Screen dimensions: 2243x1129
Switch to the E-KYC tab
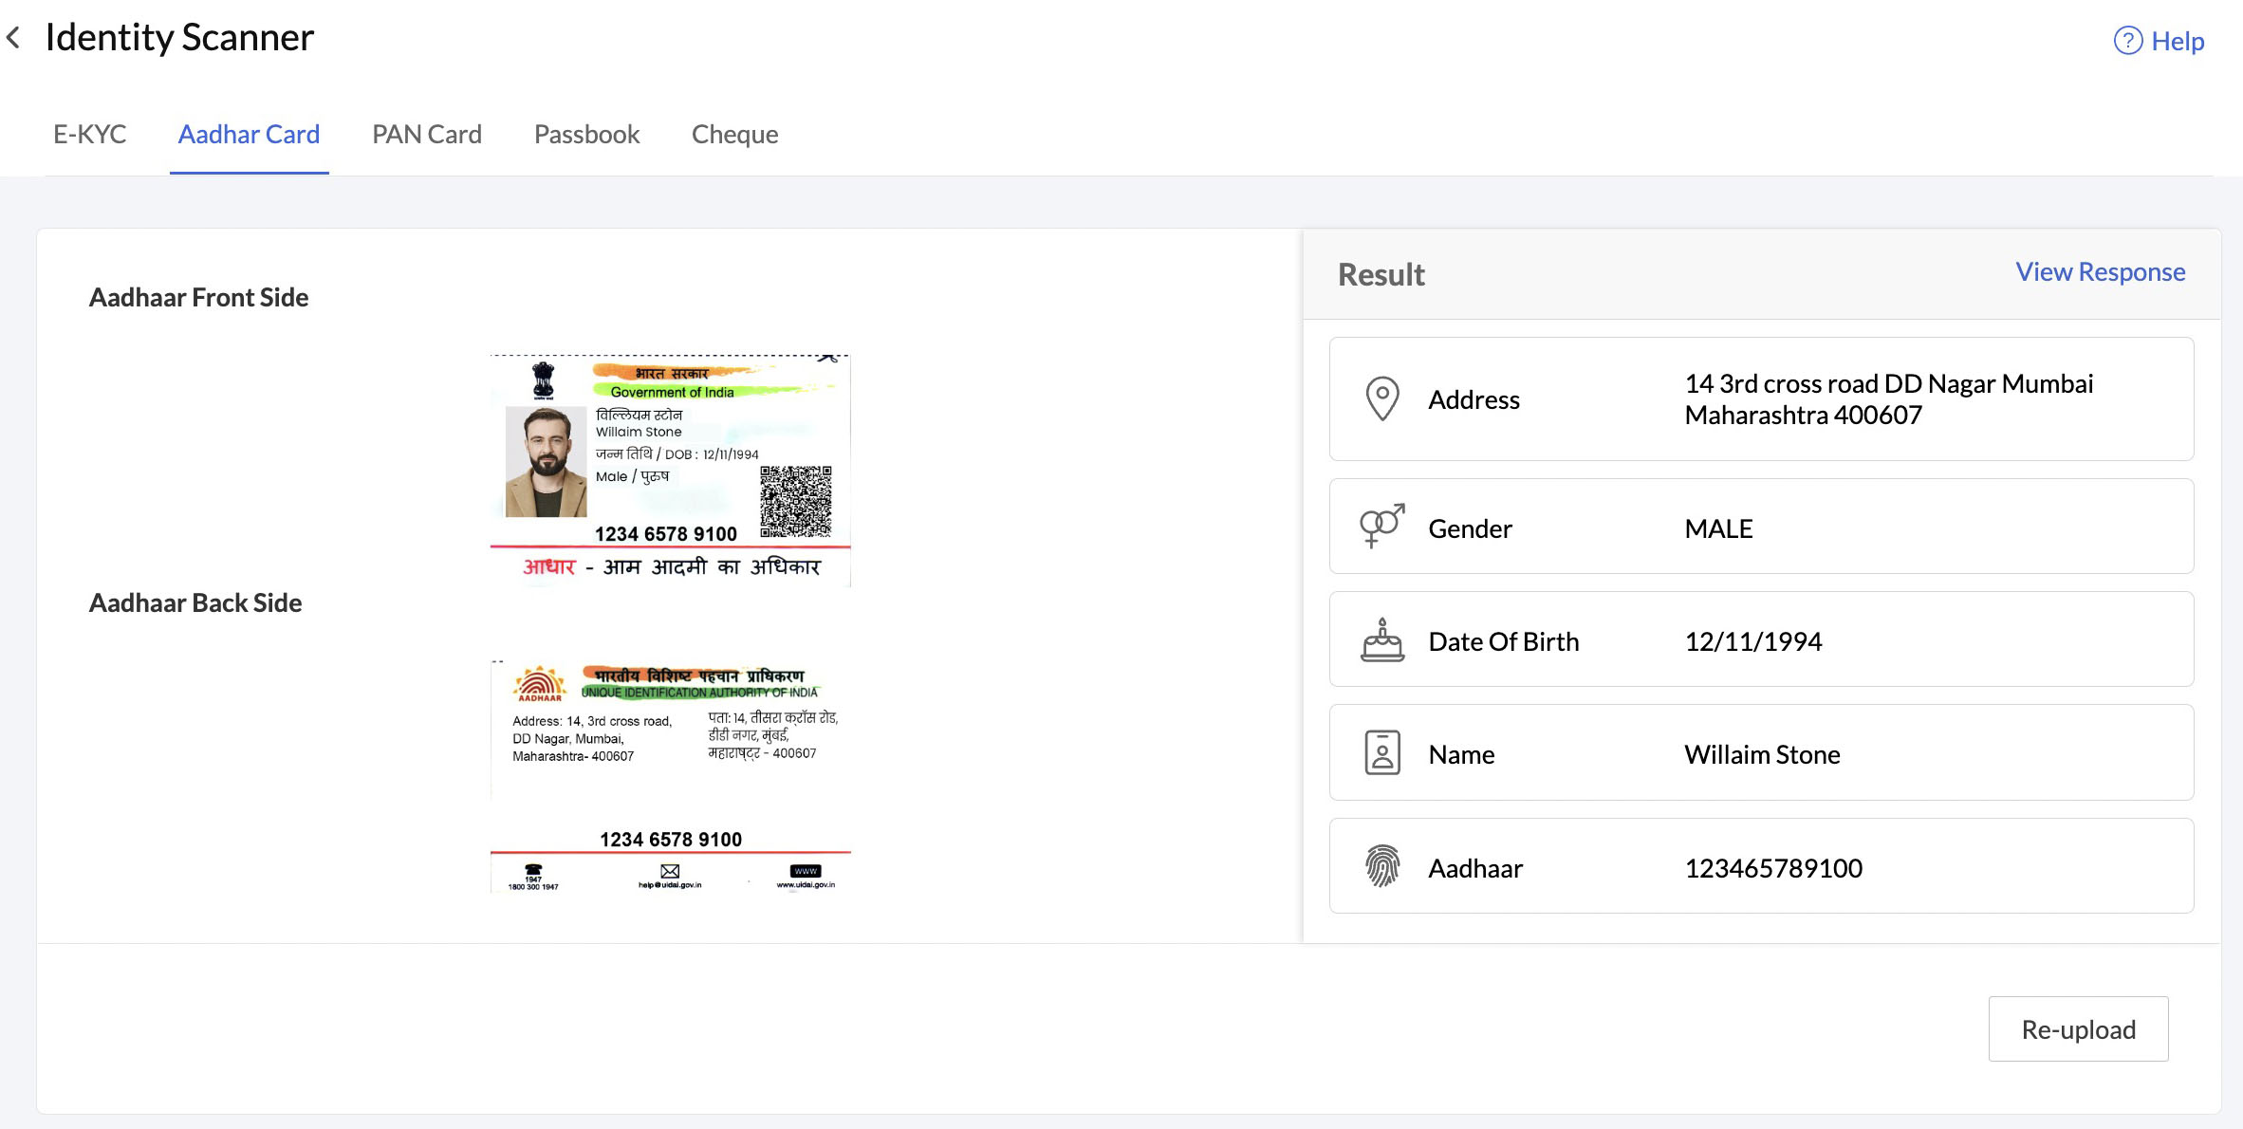(89, 134)
